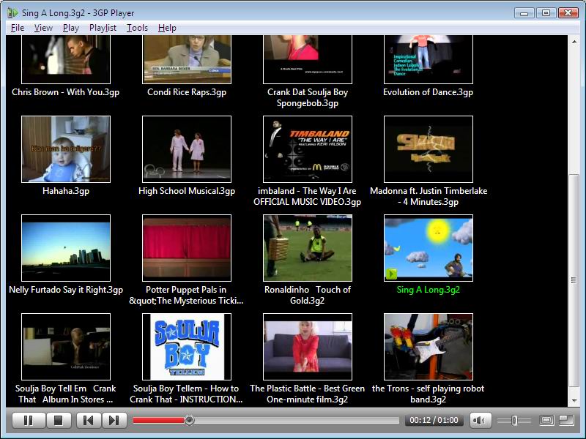
Task: Select the Ronaldinho Touch of Gold thumbnail
Action: 308,248
